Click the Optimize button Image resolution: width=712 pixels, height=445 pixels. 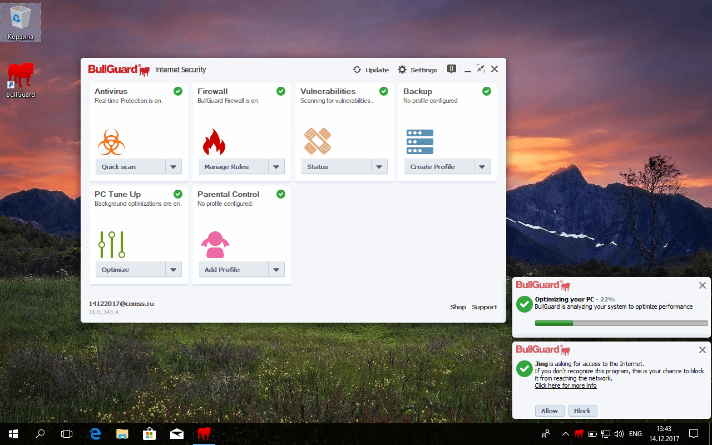[x=131, y=269]
